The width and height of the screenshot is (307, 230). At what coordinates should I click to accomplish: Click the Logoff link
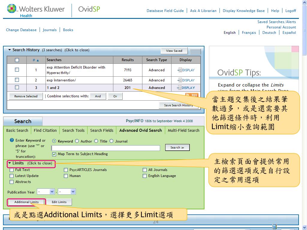[291, 11]
